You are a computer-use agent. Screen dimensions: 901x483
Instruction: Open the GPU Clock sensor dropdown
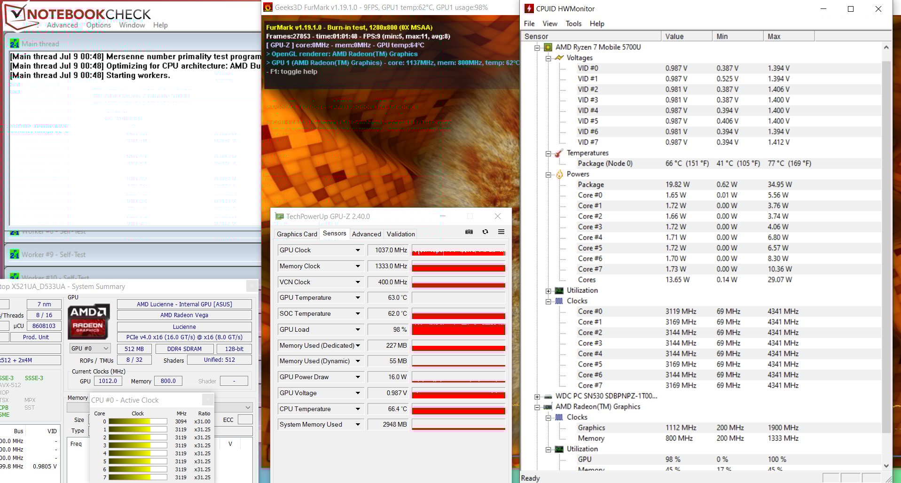(x=358, y=250)
